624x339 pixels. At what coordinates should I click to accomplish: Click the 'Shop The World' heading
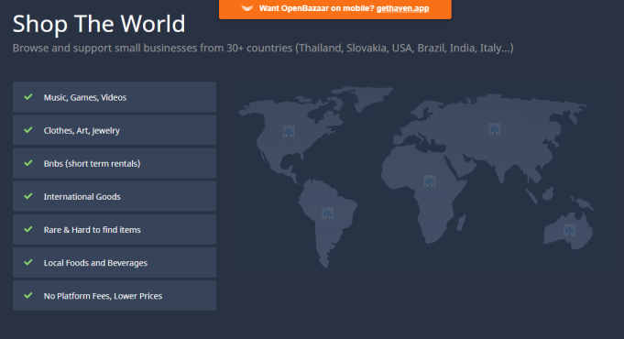point(99,24)
